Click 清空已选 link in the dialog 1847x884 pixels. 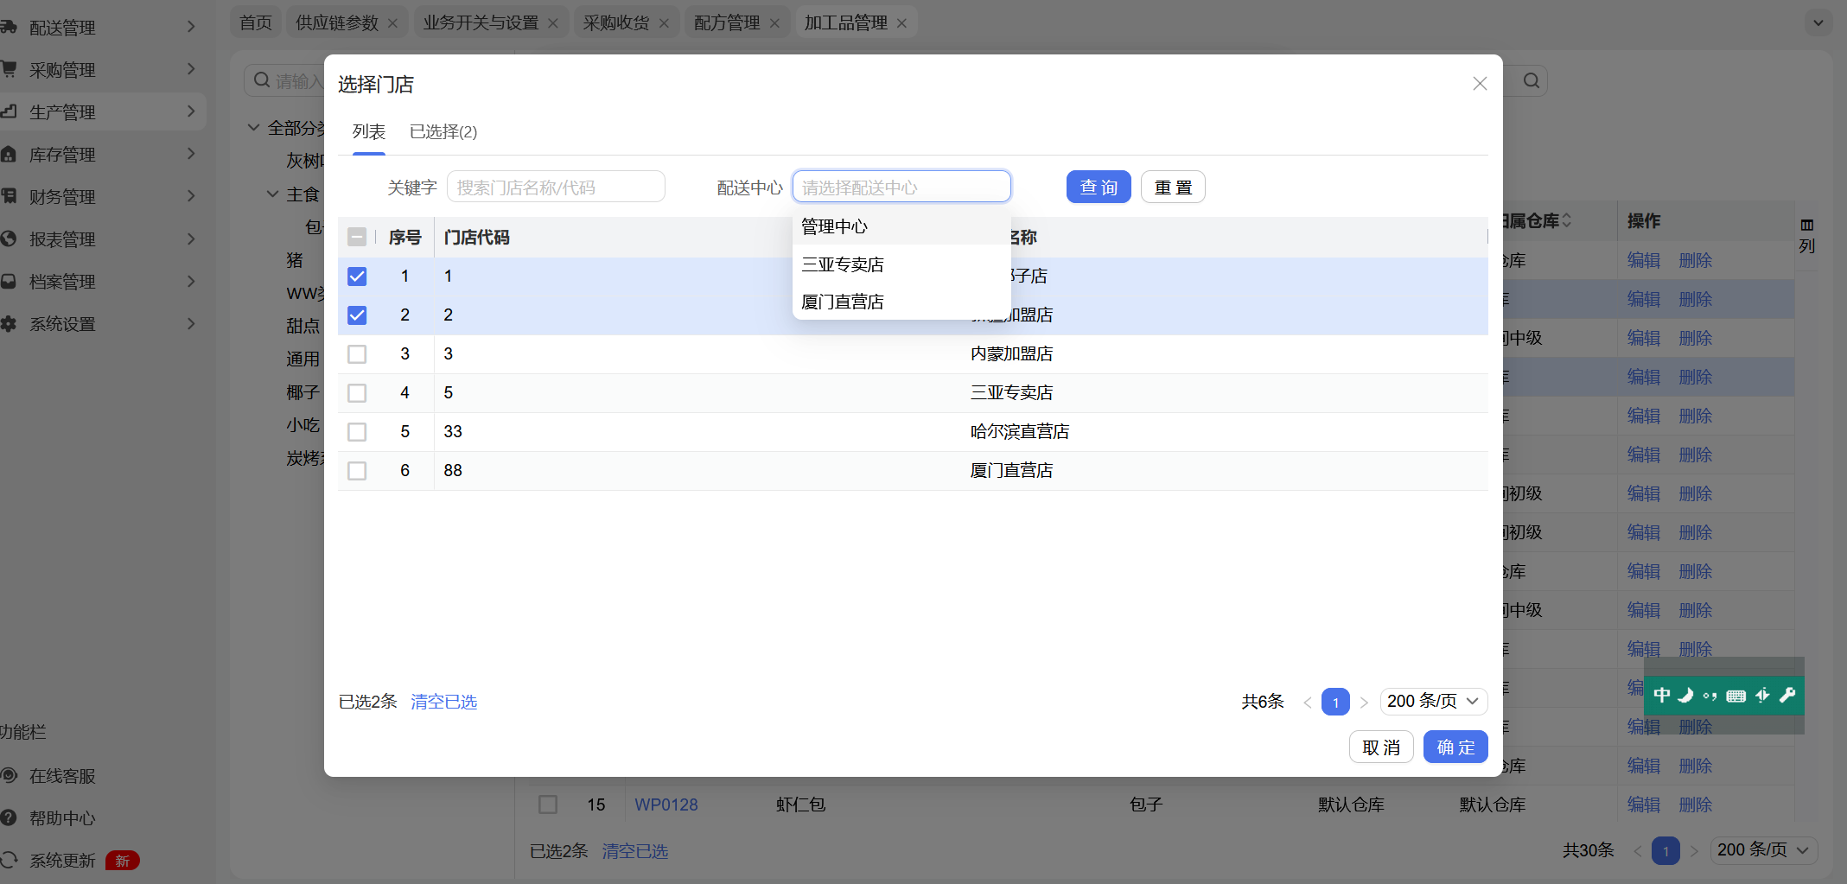click(x=443, y=702)
